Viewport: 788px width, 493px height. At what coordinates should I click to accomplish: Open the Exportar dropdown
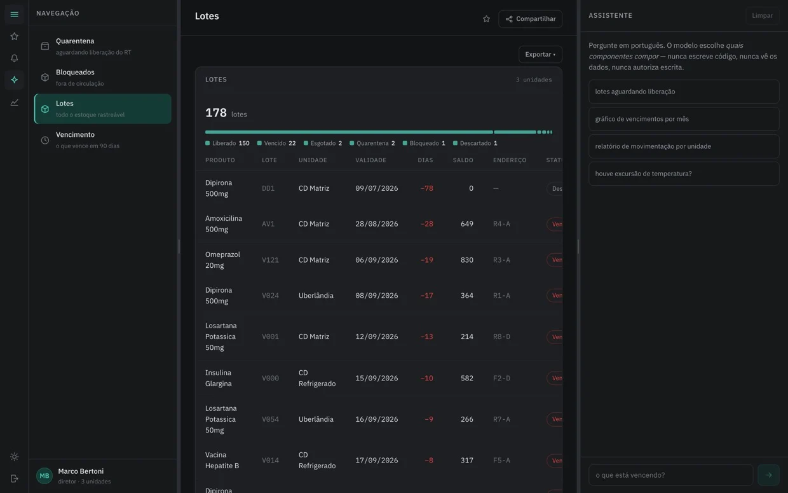tap(540, 55)
